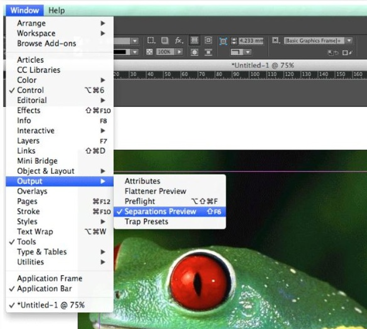The height and width of the screenshot is (329, 367).
Task: Open the Effects (fx) icon in Control panel
Action: (x=179, y=40)
